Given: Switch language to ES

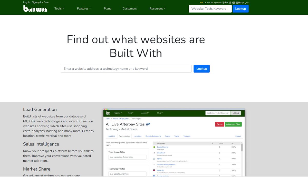Looking at the screenshot, I should coord(212,3).
